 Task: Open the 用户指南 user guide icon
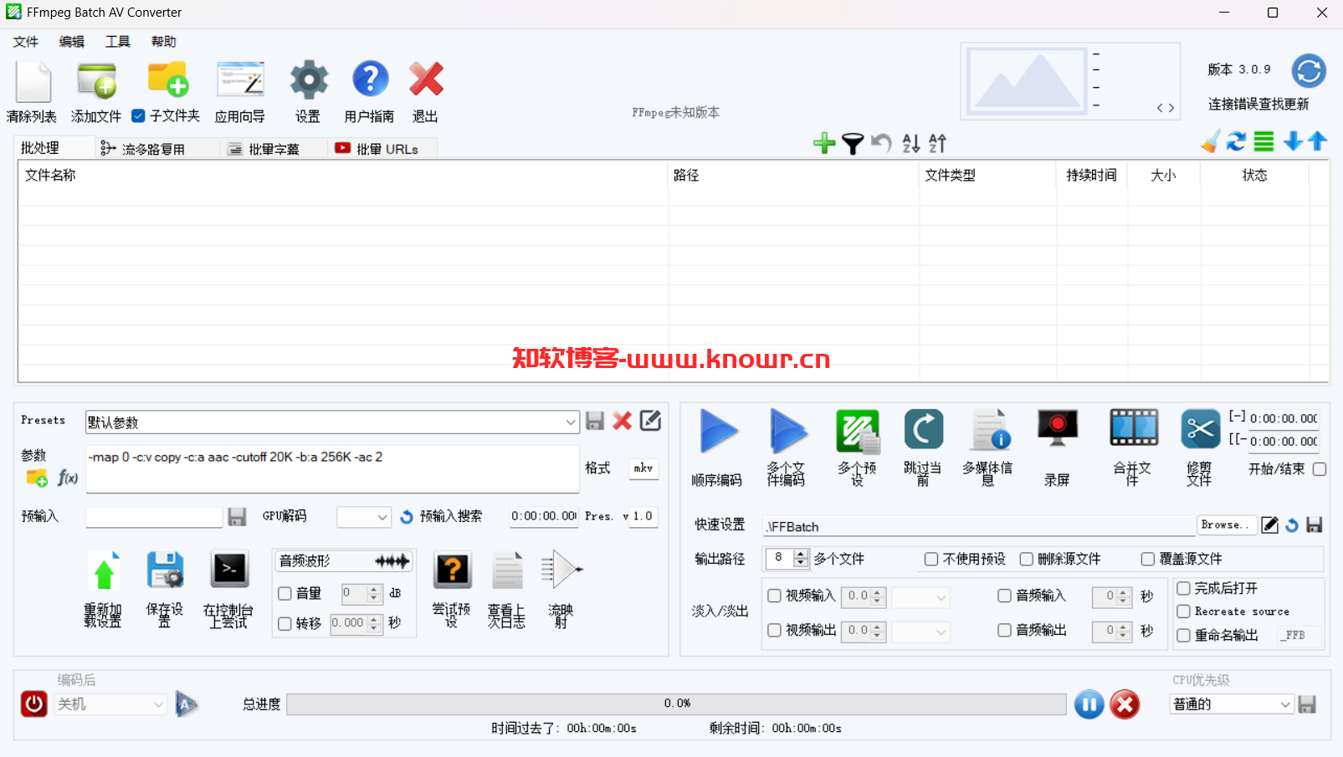(370, 79)
